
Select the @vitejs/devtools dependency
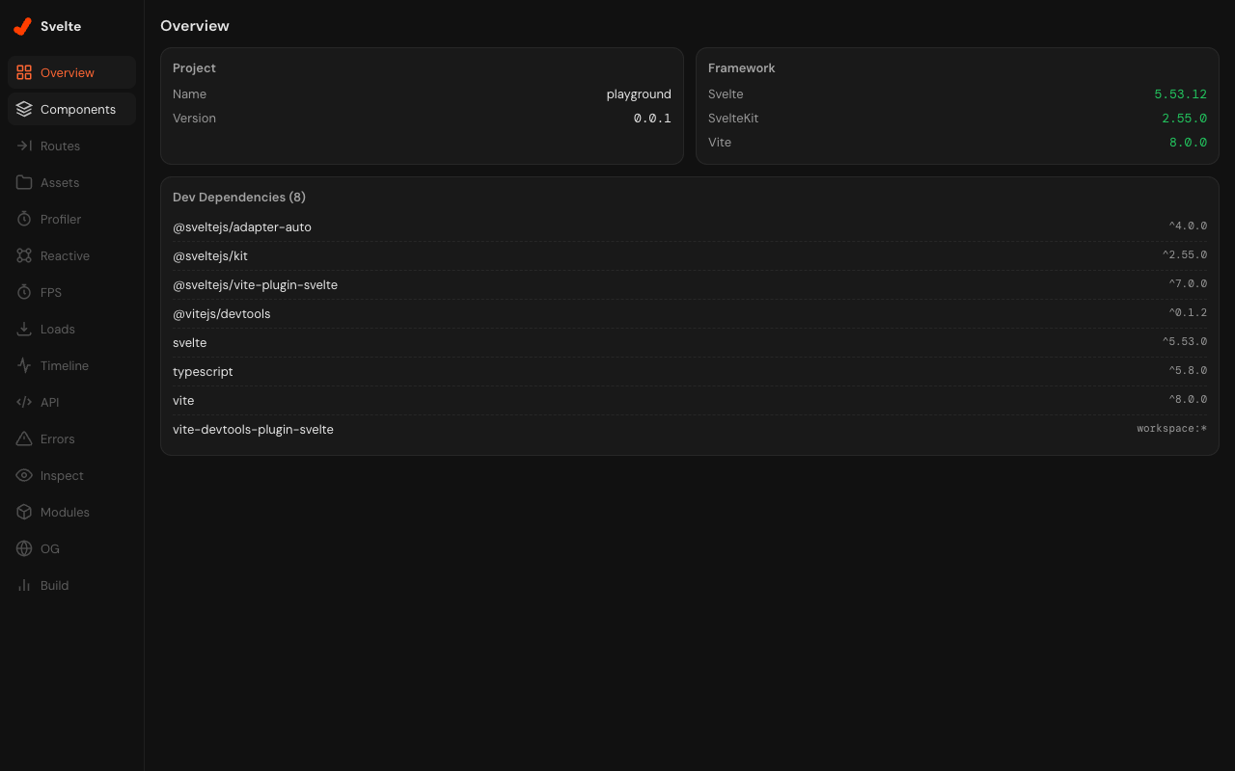click(x=222, y=314)
